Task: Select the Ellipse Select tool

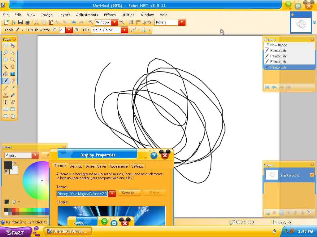Action: [6, 60]
